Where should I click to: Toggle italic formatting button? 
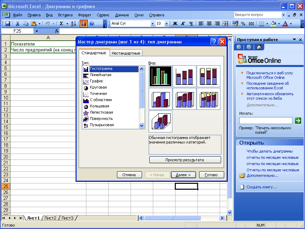click(x=183, y=24)
